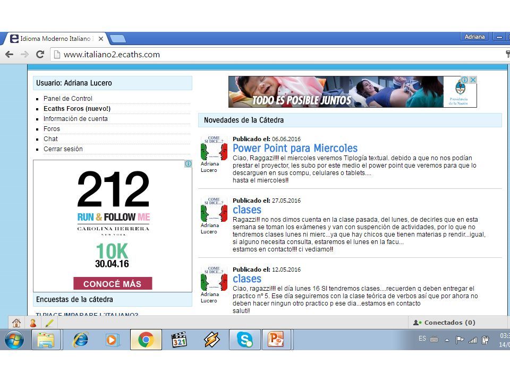510x382 pixels.
Task: Click the info icon on top banner ad
Action: pos(465,80)
